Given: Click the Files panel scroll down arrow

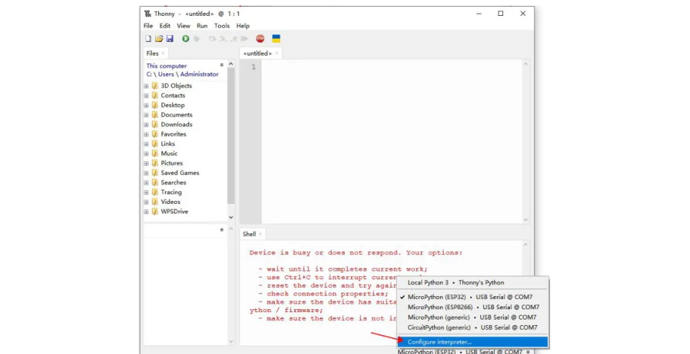Looking at the screenshot, I should [231, 217].
